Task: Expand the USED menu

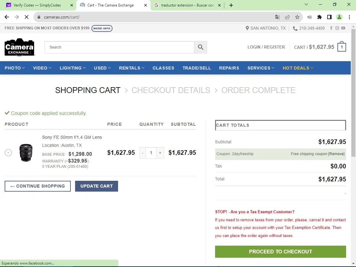Action: (x=102, y=68)
